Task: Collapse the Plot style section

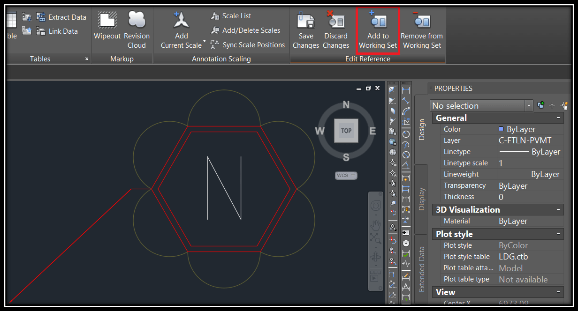Action: point(558,234)
